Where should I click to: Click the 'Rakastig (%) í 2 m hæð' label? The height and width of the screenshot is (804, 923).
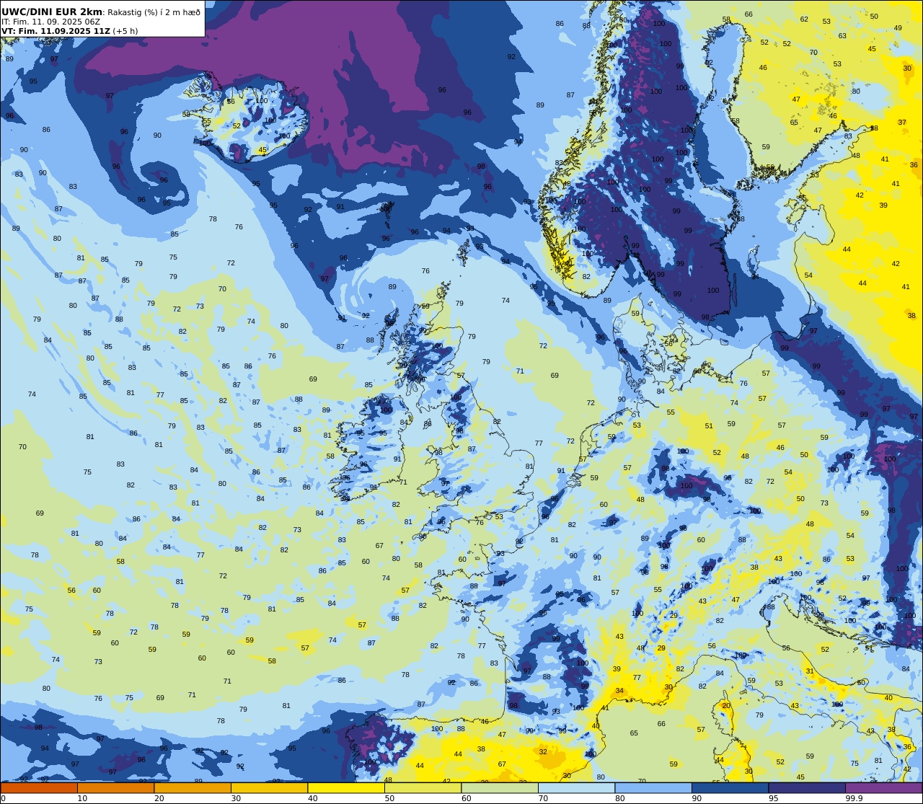tap(154, 12)
